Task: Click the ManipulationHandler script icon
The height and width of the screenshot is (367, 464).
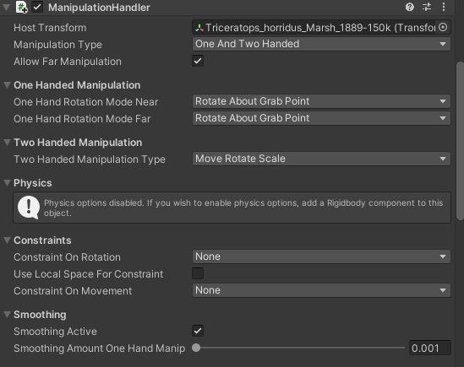Action: tap(22, 8)
